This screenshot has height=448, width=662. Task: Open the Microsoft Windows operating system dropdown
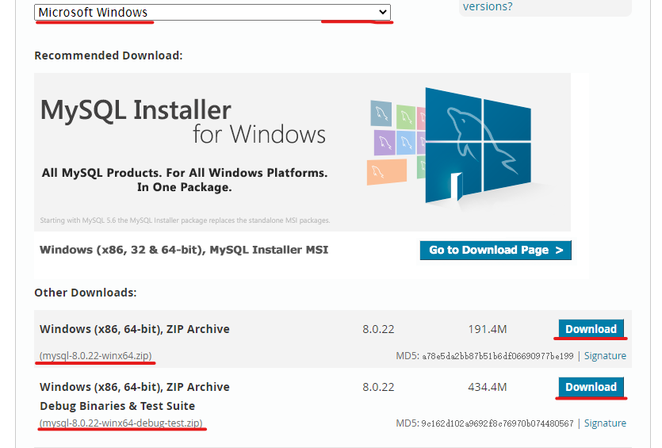[212, 12]
